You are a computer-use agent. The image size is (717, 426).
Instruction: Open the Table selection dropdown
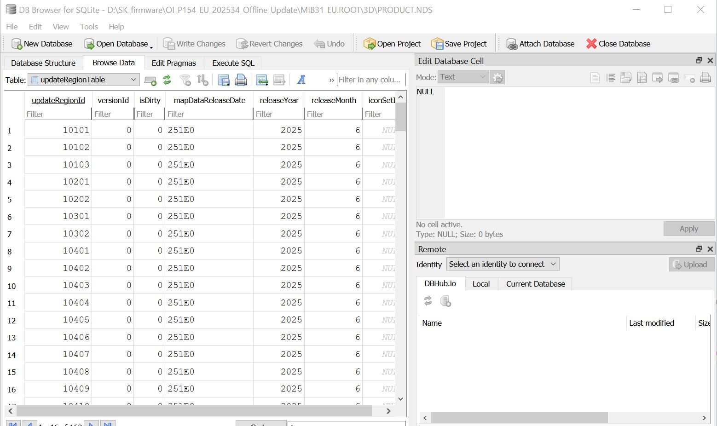click(x=83, y=80)
